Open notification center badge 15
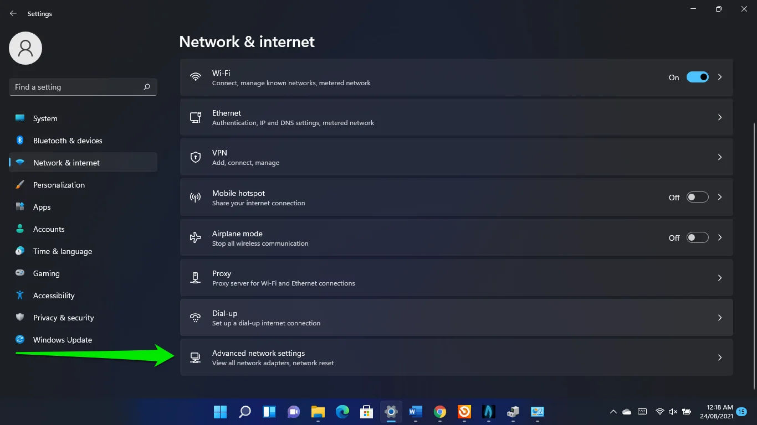This screenshot has width=757, height=425. [742, 412]
